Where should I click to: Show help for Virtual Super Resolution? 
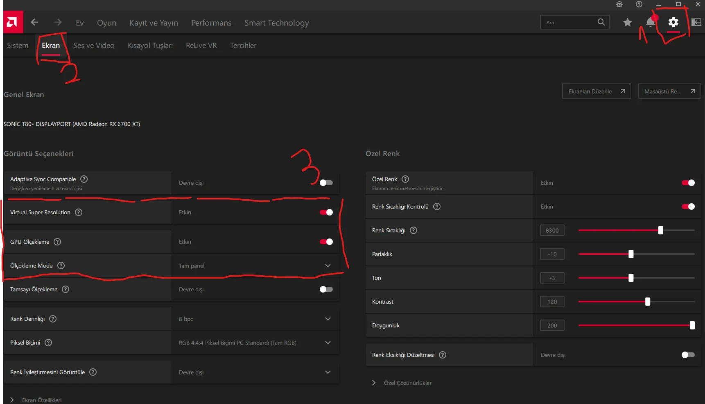click(79, 212)
